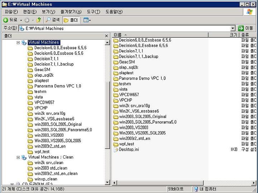Click the Go (이동) button
The image size is (258, 193).
tap(245, 28)
